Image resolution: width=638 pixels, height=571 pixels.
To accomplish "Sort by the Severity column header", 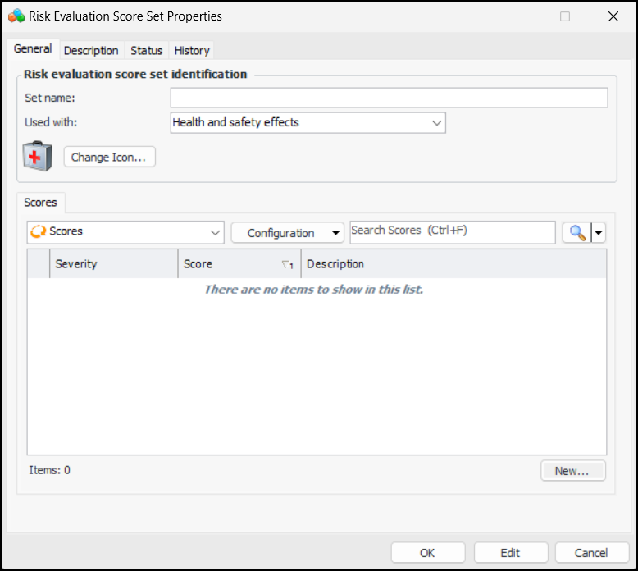I will (113, 264).
